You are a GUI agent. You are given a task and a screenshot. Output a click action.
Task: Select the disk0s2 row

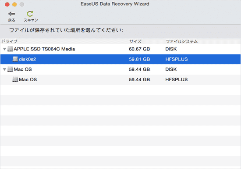click(120, 59)
